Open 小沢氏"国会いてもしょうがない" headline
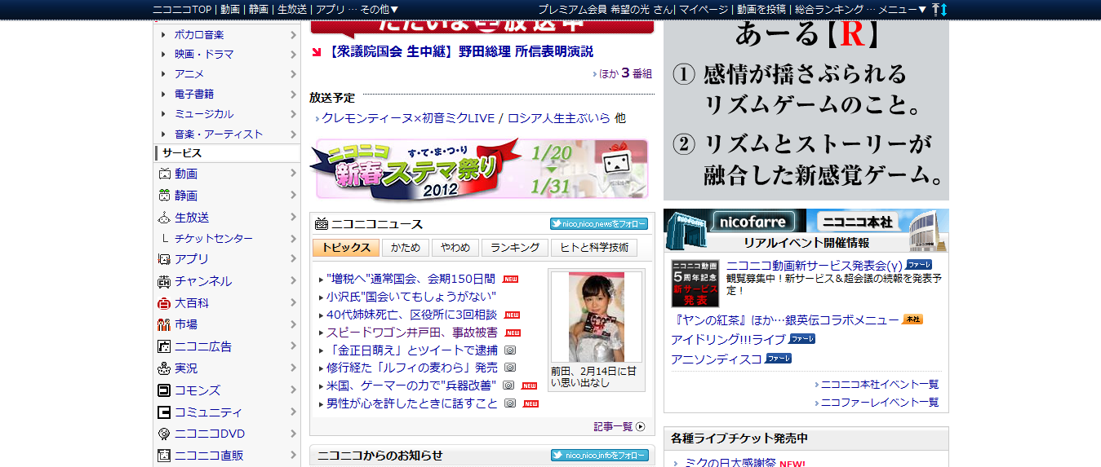1101x467 pixels. [411, 297]
